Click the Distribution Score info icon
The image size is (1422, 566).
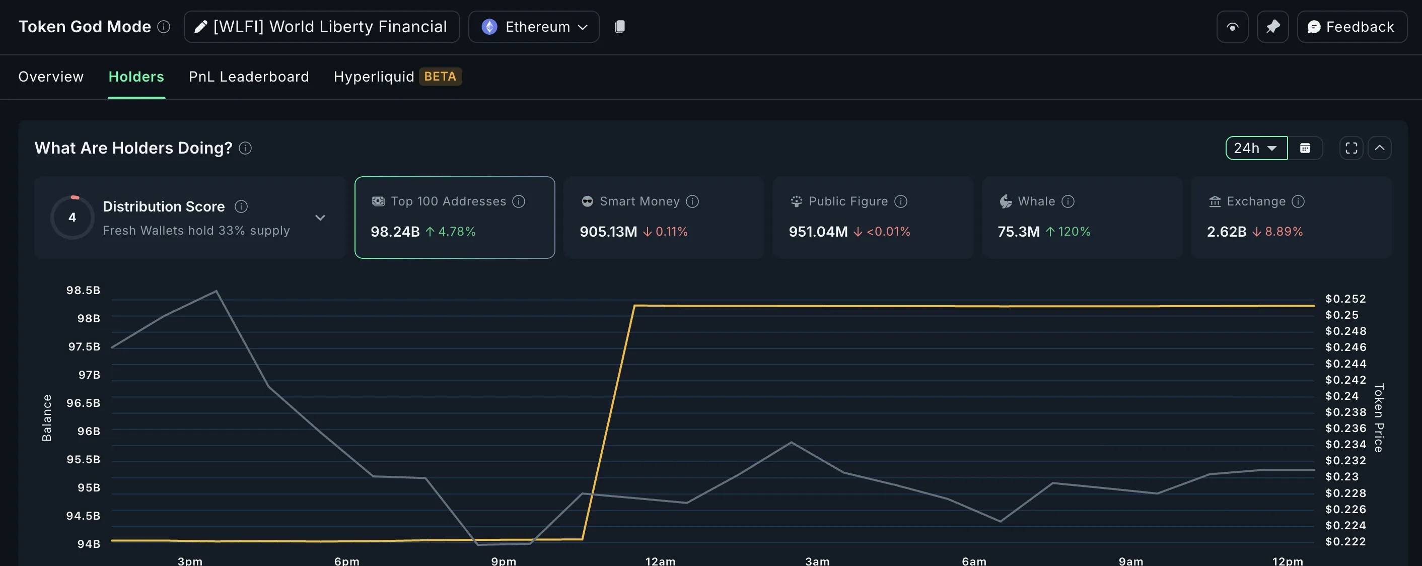tap(241, 206)
